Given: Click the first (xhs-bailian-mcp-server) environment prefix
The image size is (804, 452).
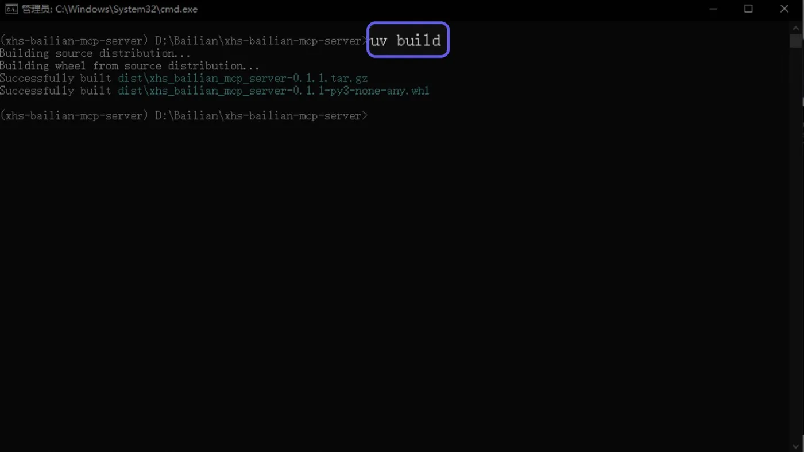Looking at the screenshot, I should pos(74,41).
